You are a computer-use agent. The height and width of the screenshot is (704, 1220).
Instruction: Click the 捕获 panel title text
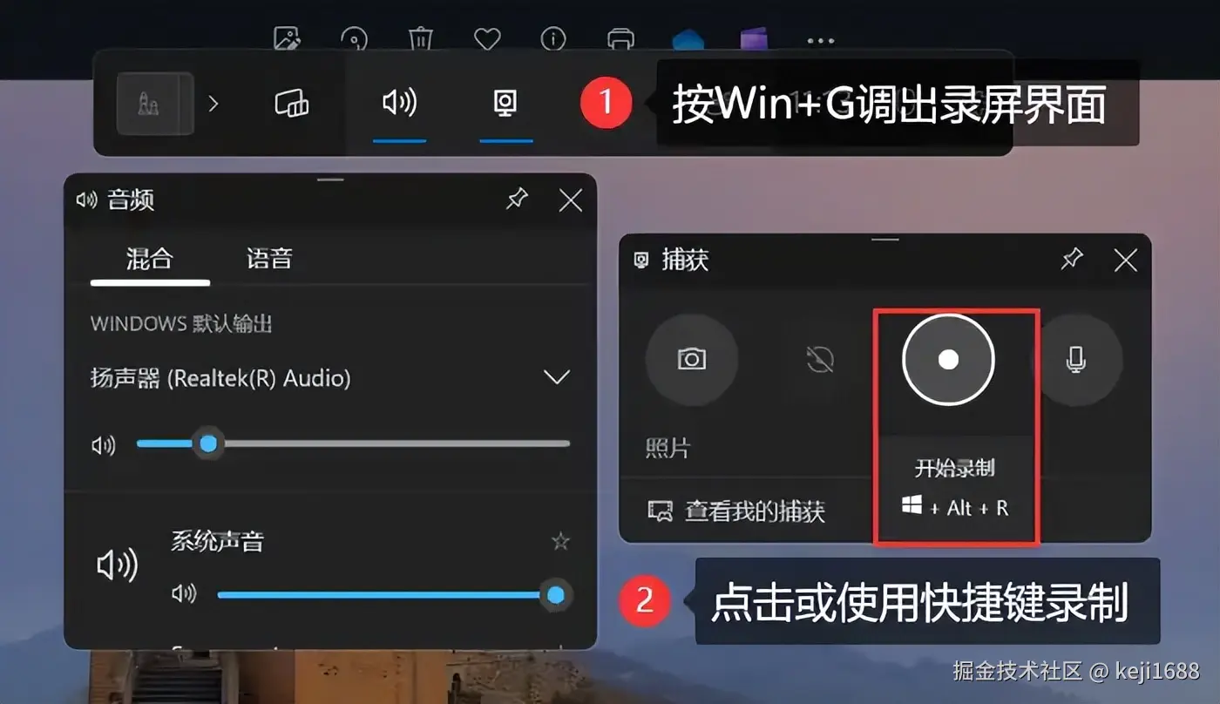coord(685,260)
